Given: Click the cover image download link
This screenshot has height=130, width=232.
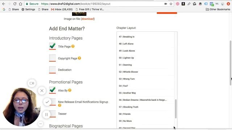Looking at the screenshot, I should click(x=88, y=19).
